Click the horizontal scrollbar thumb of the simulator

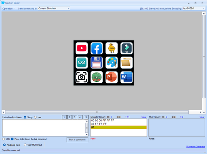(97, 112)
